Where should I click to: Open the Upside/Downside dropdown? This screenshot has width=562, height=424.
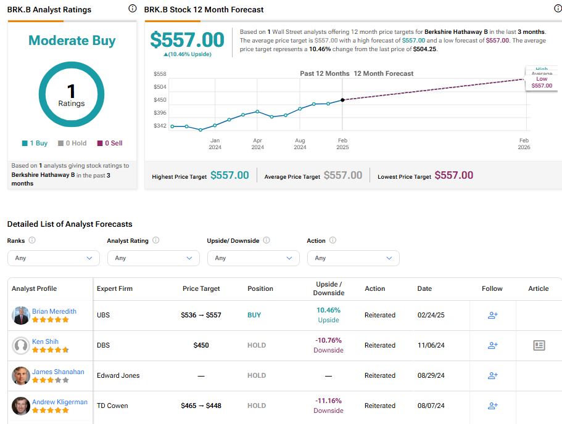(x=253, y=258)
